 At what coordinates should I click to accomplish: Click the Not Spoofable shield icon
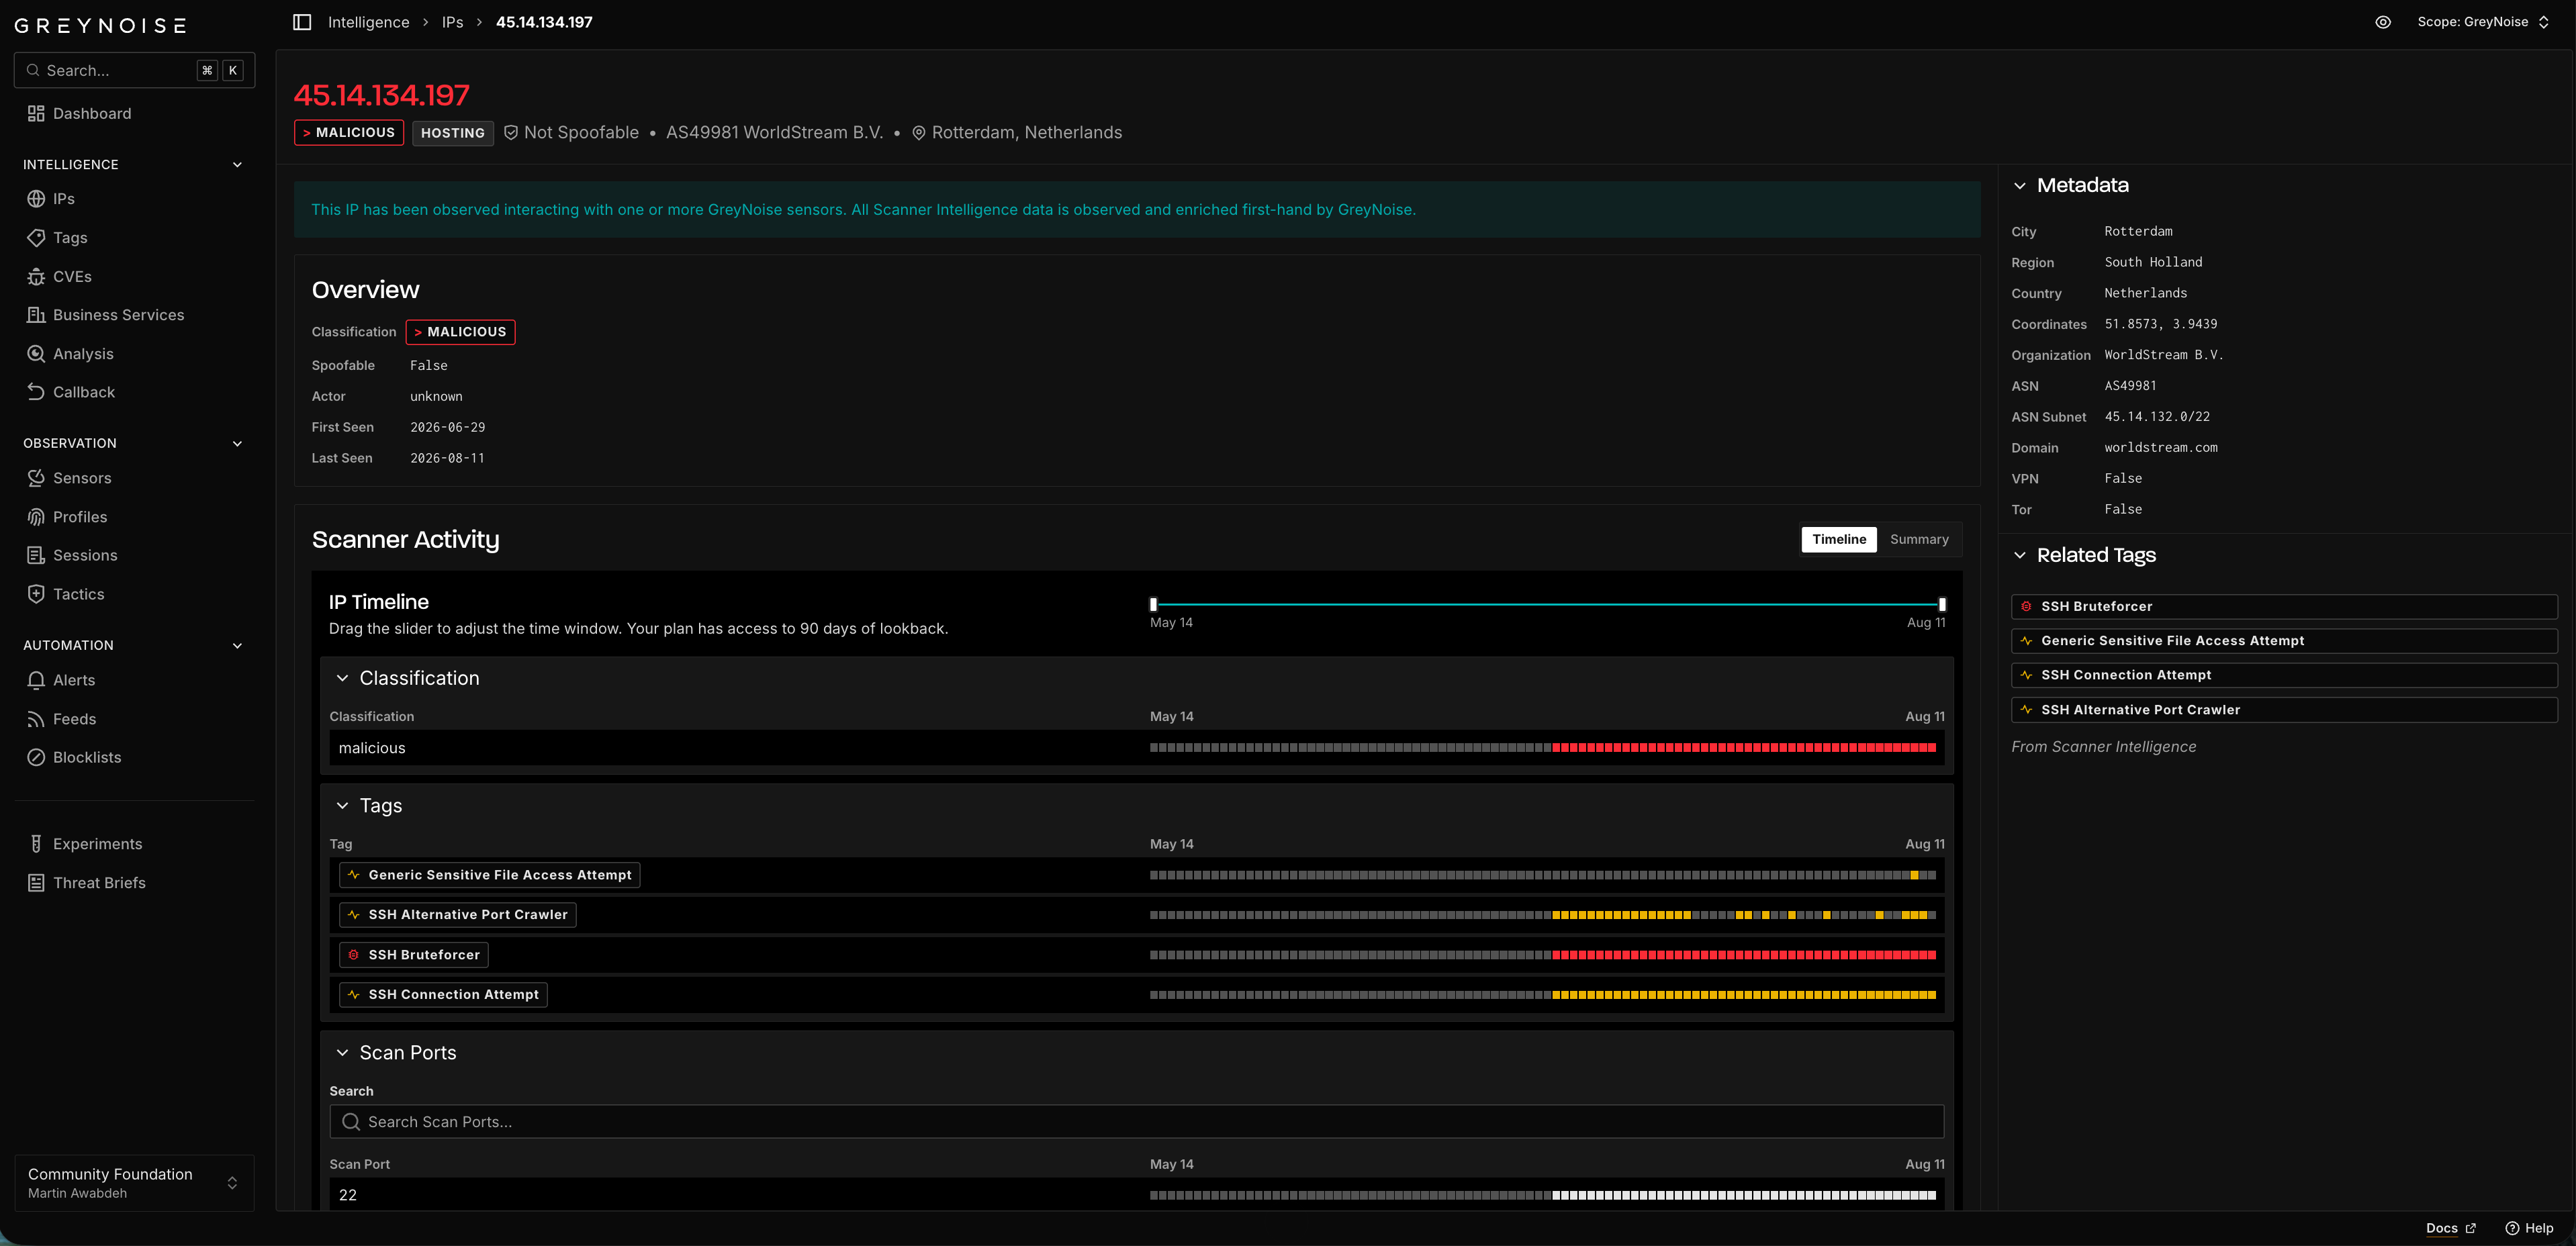click(511, 133)
